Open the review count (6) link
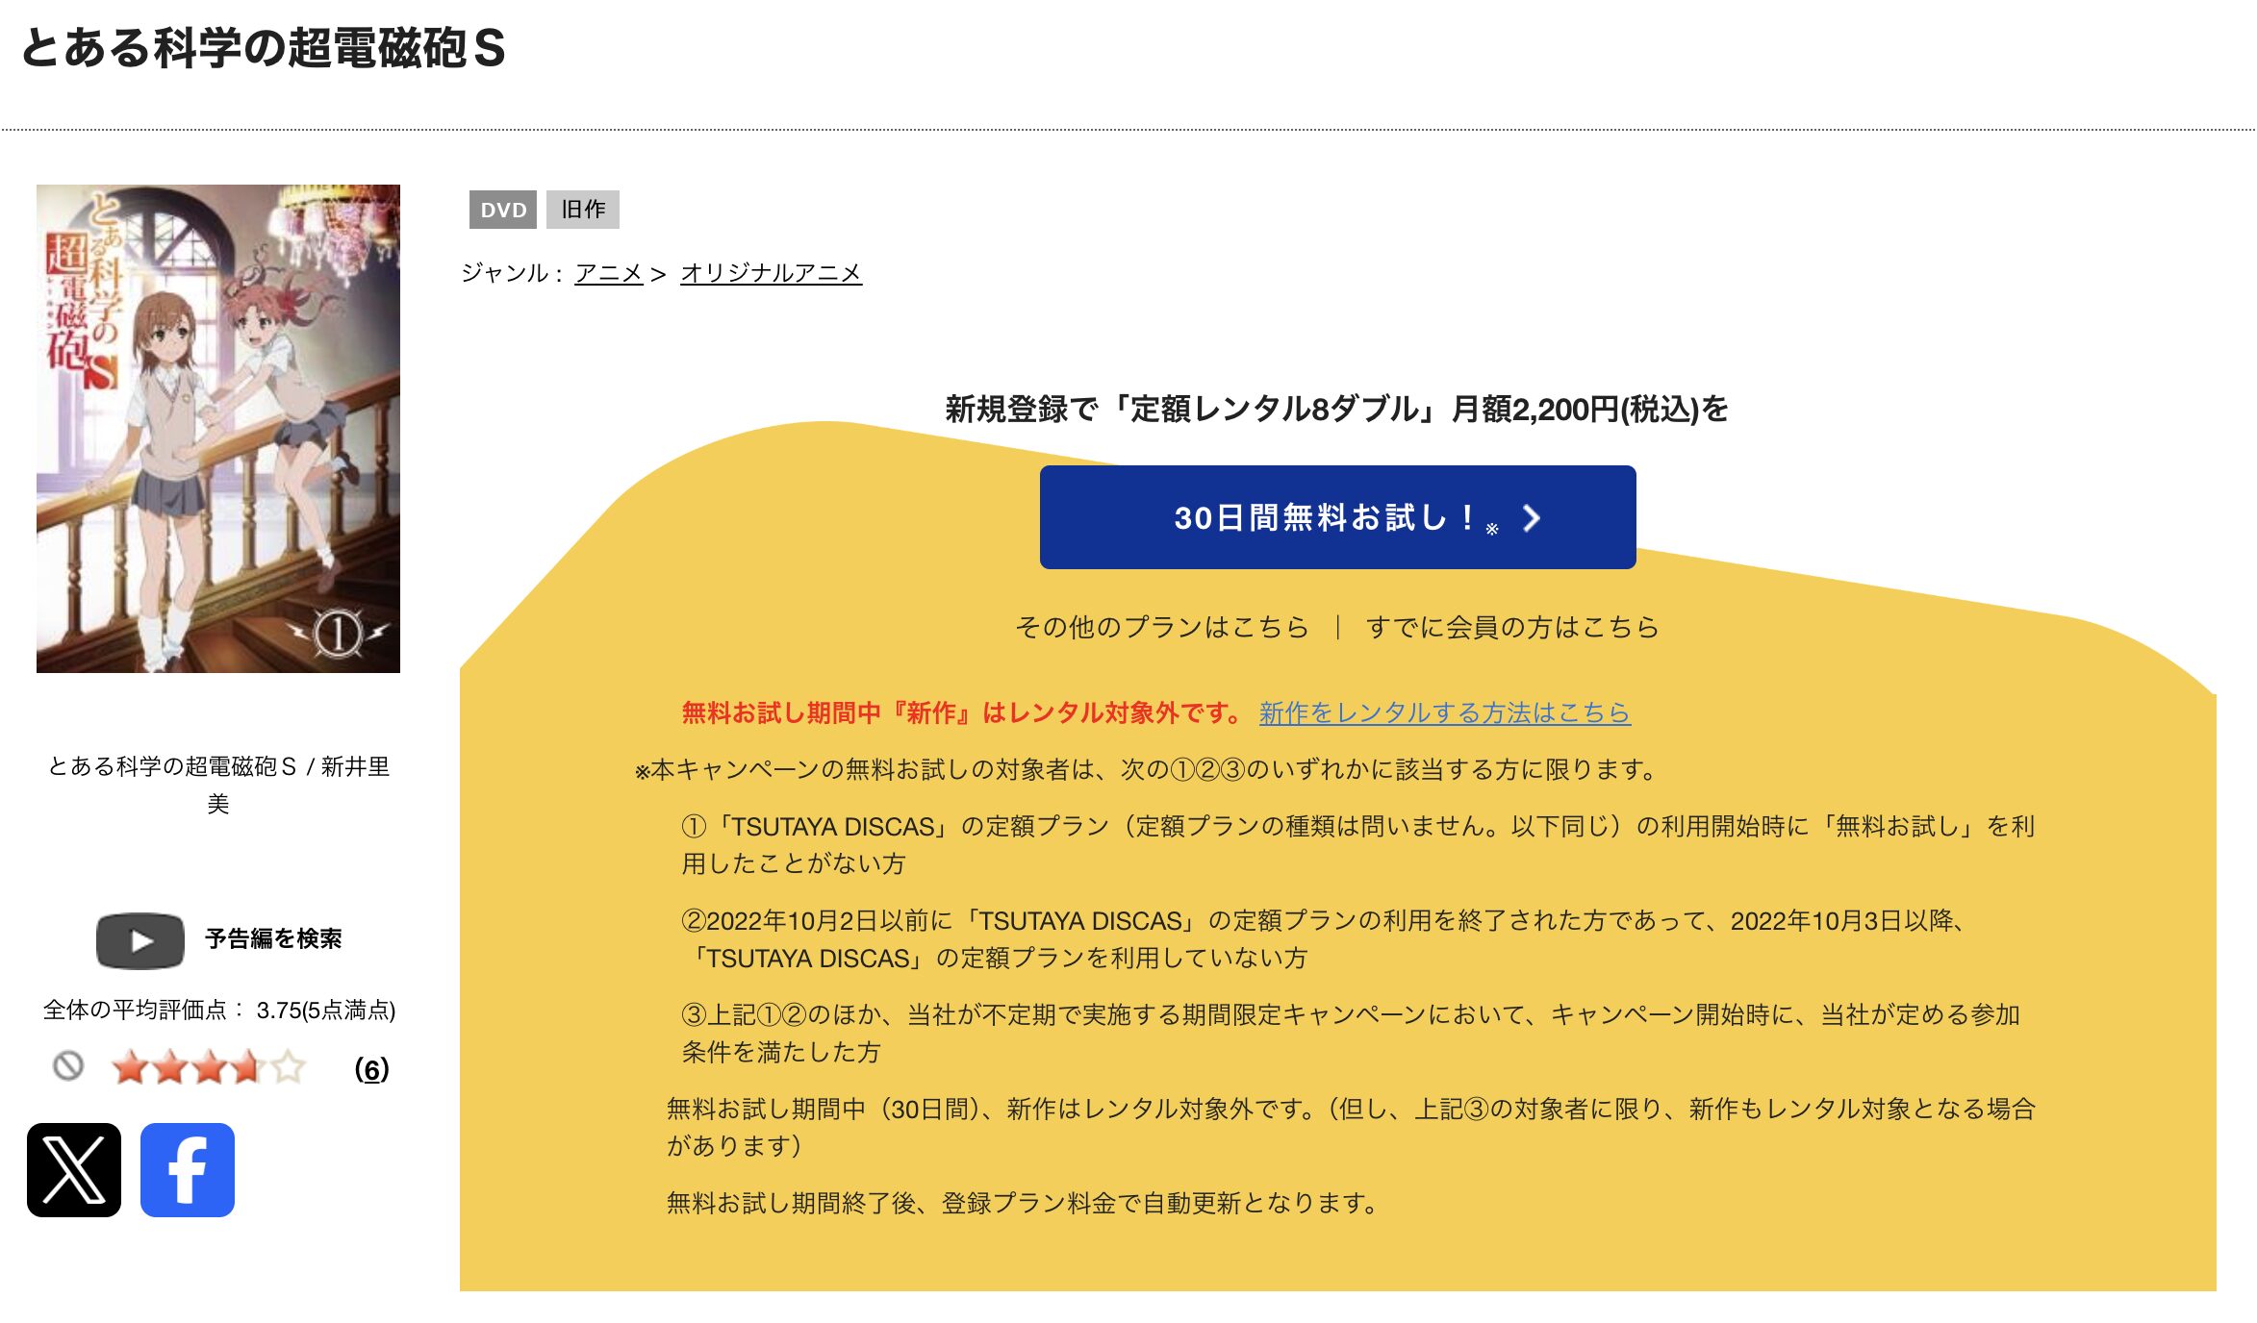This screenshot has width=2257, height=1323. coord(371,1069)
